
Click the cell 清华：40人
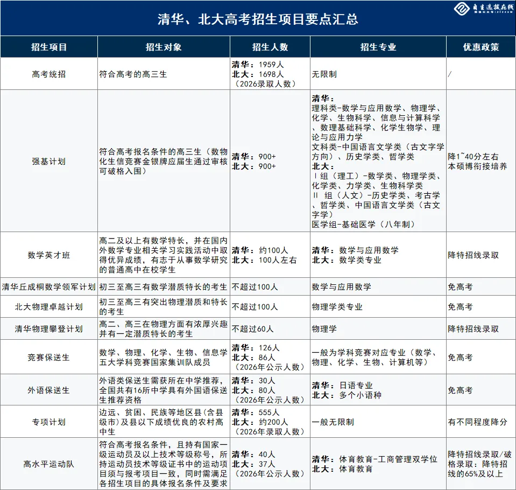coord(270,464)
